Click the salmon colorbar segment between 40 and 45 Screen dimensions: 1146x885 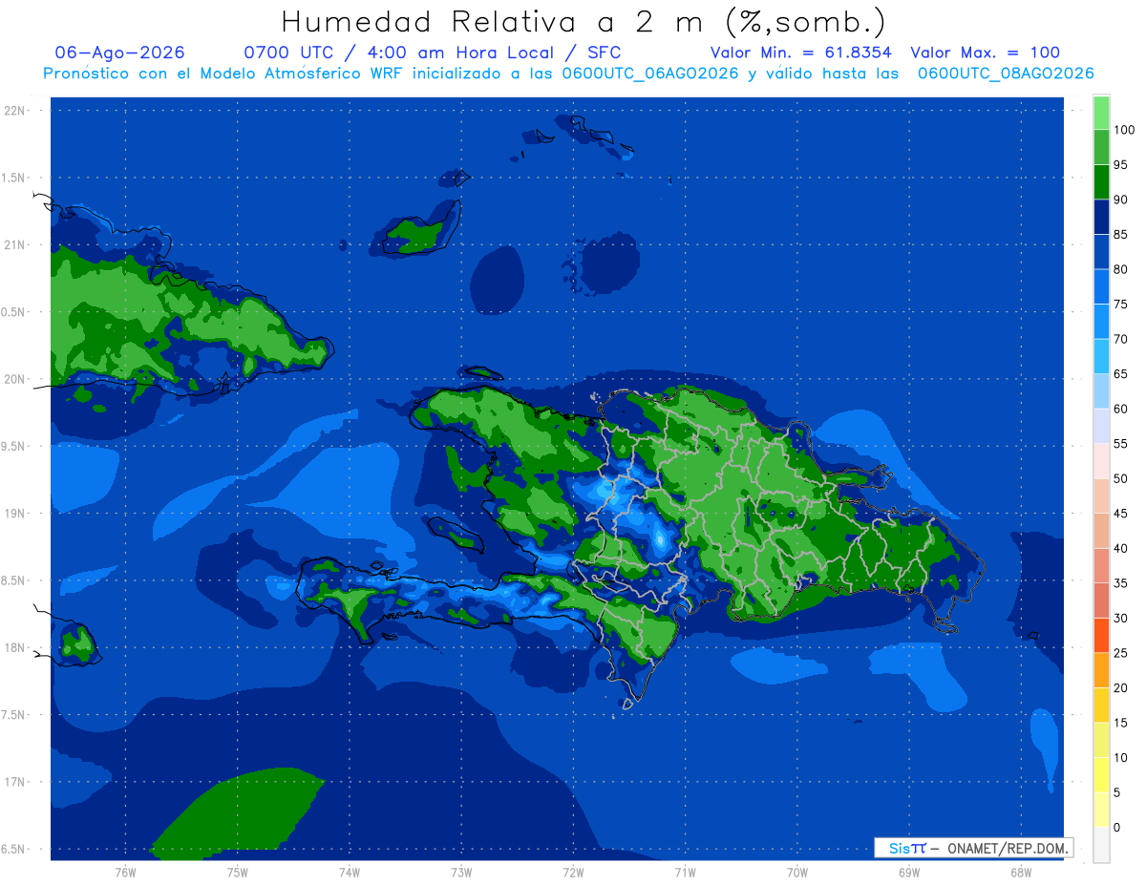1101,531
